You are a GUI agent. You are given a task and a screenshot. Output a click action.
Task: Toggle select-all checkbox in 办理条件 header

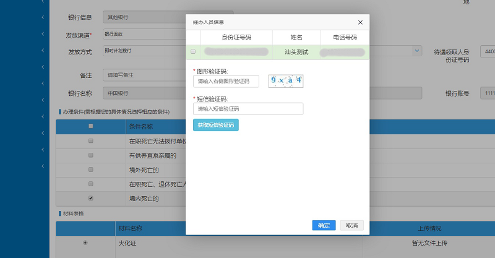pos(91,126)
